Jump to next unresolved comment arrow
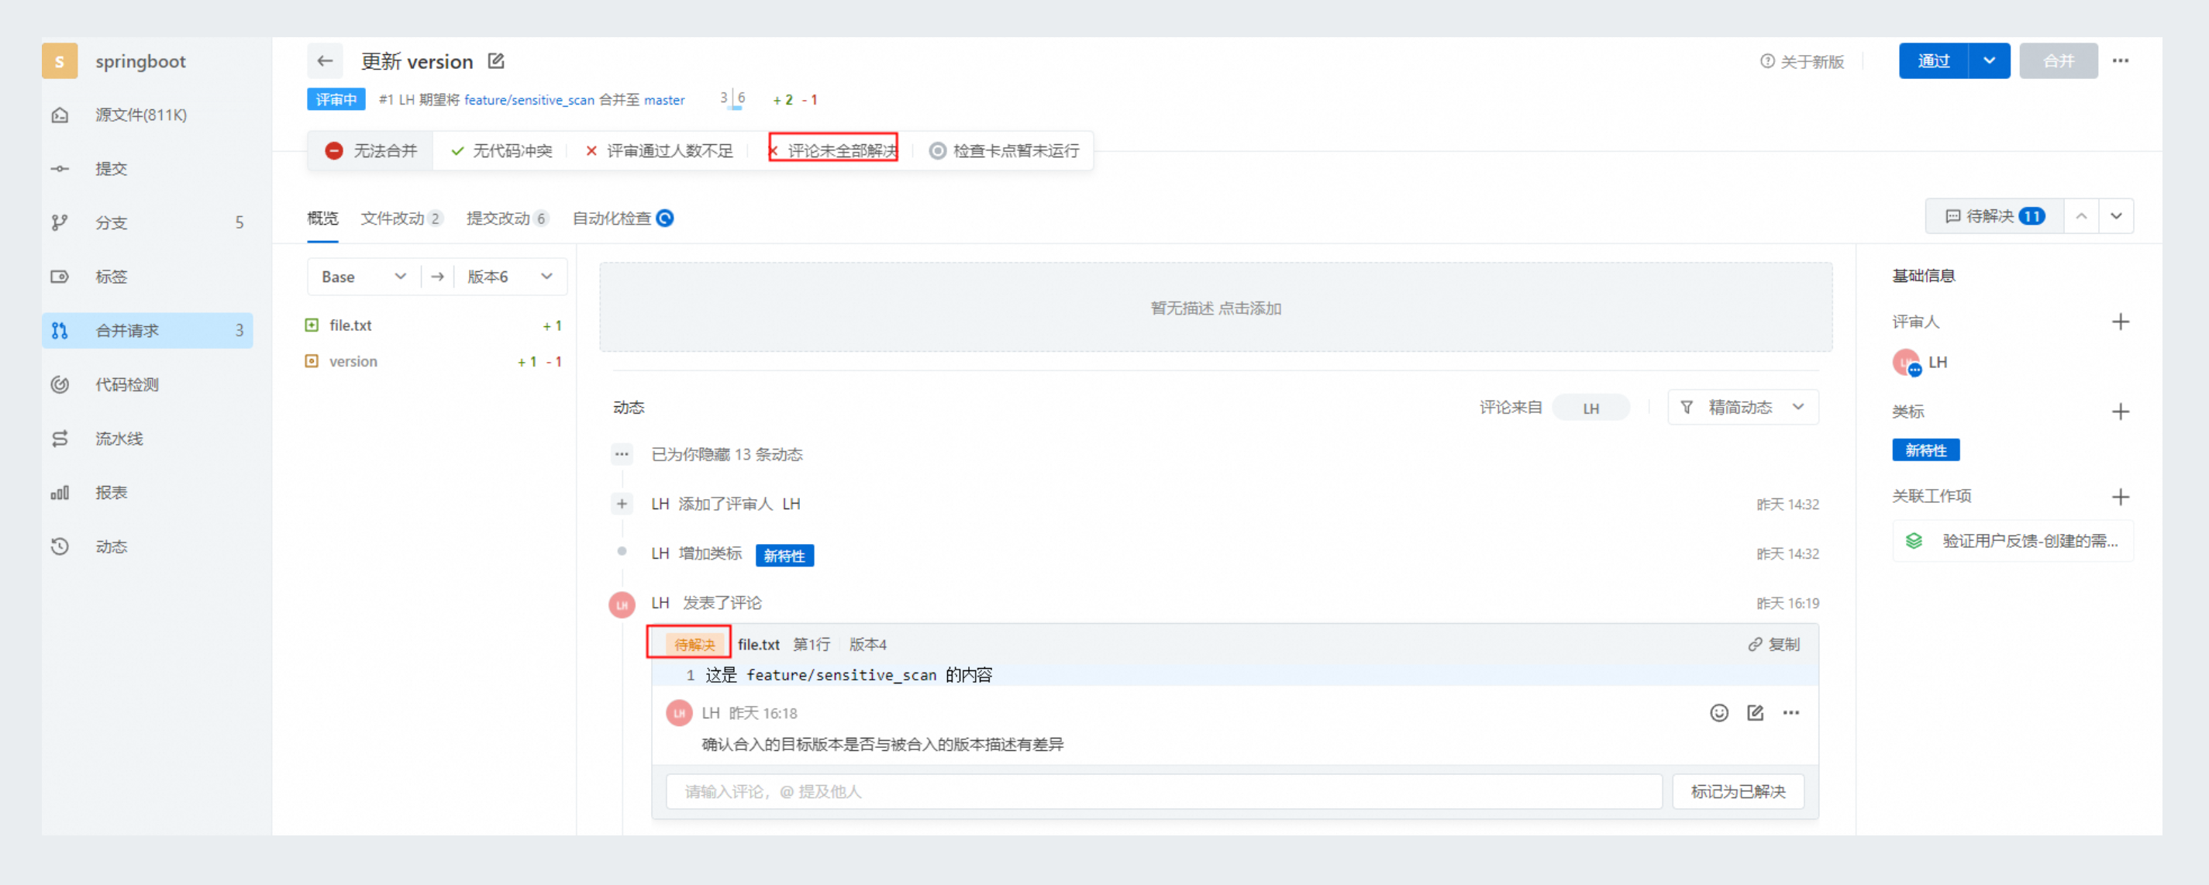 point(2117,216)
